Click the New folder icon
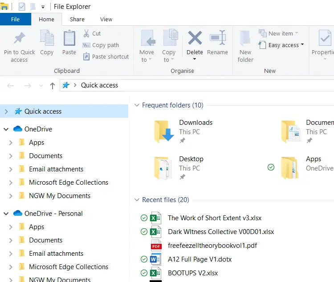Viewport: 334px width, 282px height. click(245, 38)
